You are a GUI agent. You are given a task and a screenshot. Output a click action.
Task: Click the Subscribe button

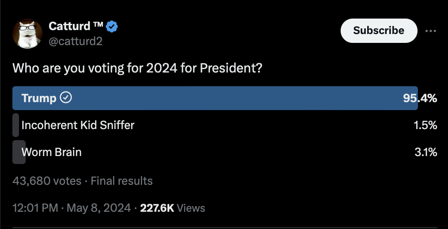point(379,31)
